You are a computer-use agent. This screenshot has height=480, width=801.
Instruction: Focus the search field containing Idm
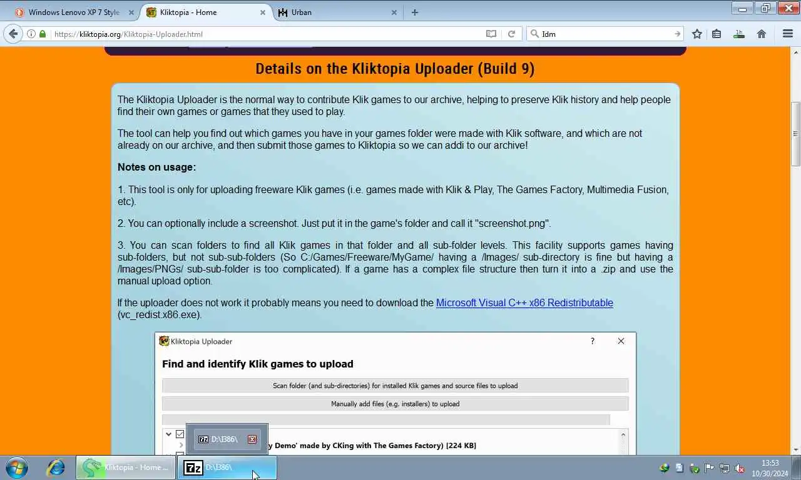click(605, 34)
